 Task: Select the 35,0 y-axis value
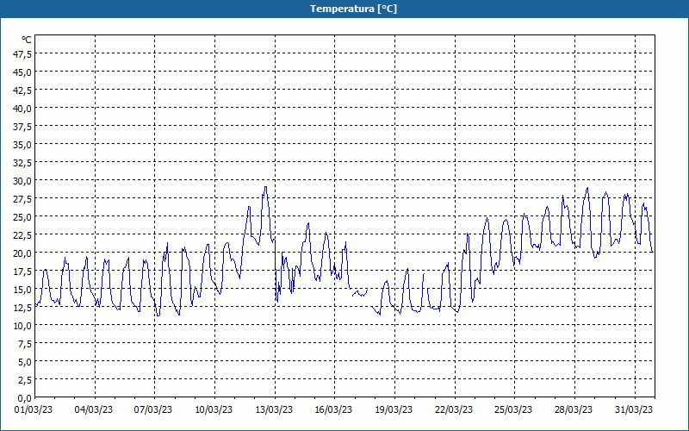[23, 145]
